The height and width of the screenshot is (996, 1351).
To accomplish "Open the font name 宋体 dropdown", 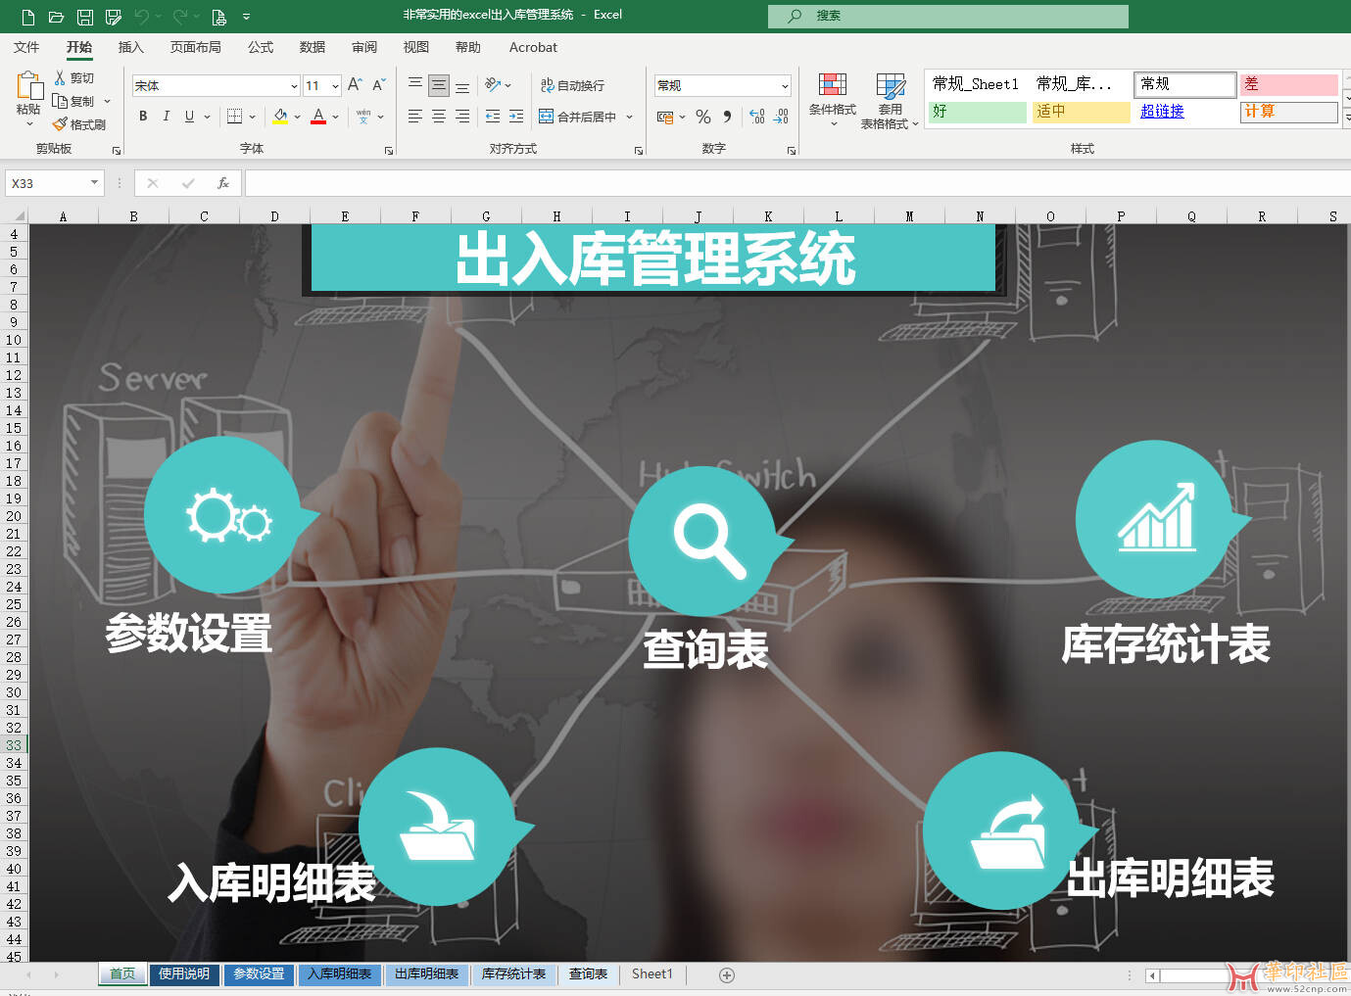I will coord(294,86).
